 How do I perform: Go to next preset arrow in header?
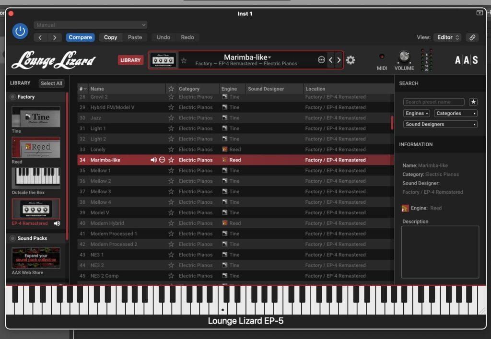point(339,60)
